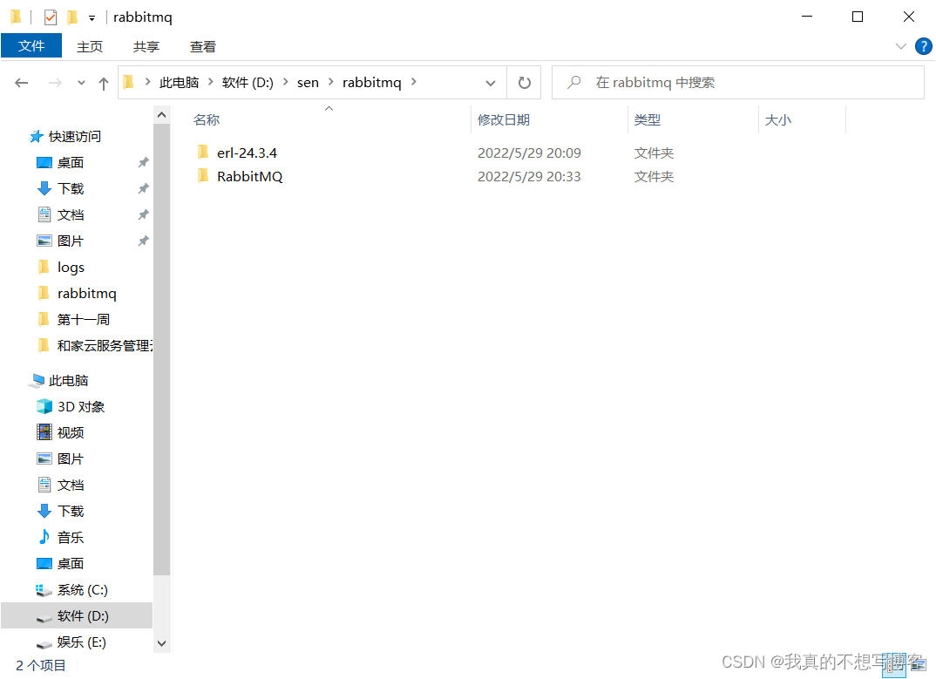Open 文档 under 此电脑
The image size is (936, 679).
[71, 485]
